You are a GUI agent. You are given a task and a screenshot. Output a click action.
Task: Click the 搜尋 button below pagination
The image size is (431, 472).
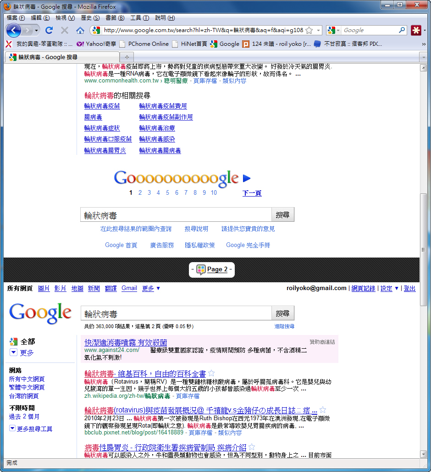point(282,214)
